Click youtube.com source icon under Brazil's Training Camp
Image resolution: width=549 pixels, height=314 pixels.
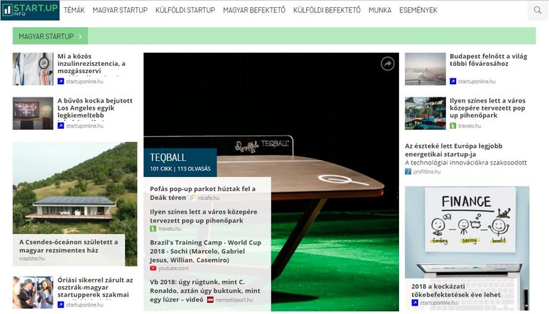pos(153,268)
